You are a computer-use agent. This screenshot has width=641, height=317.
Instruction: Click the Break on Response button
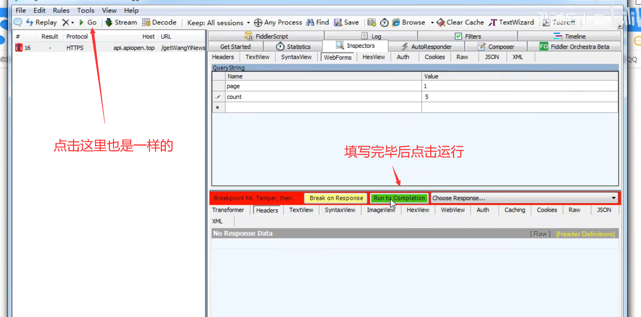336,198
